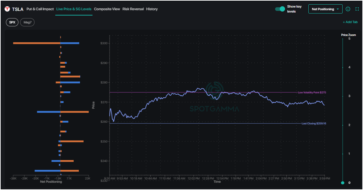
Task: Click the Low Volatility Point $275 label
Action: pyautogui.click(x=312, y=92)
